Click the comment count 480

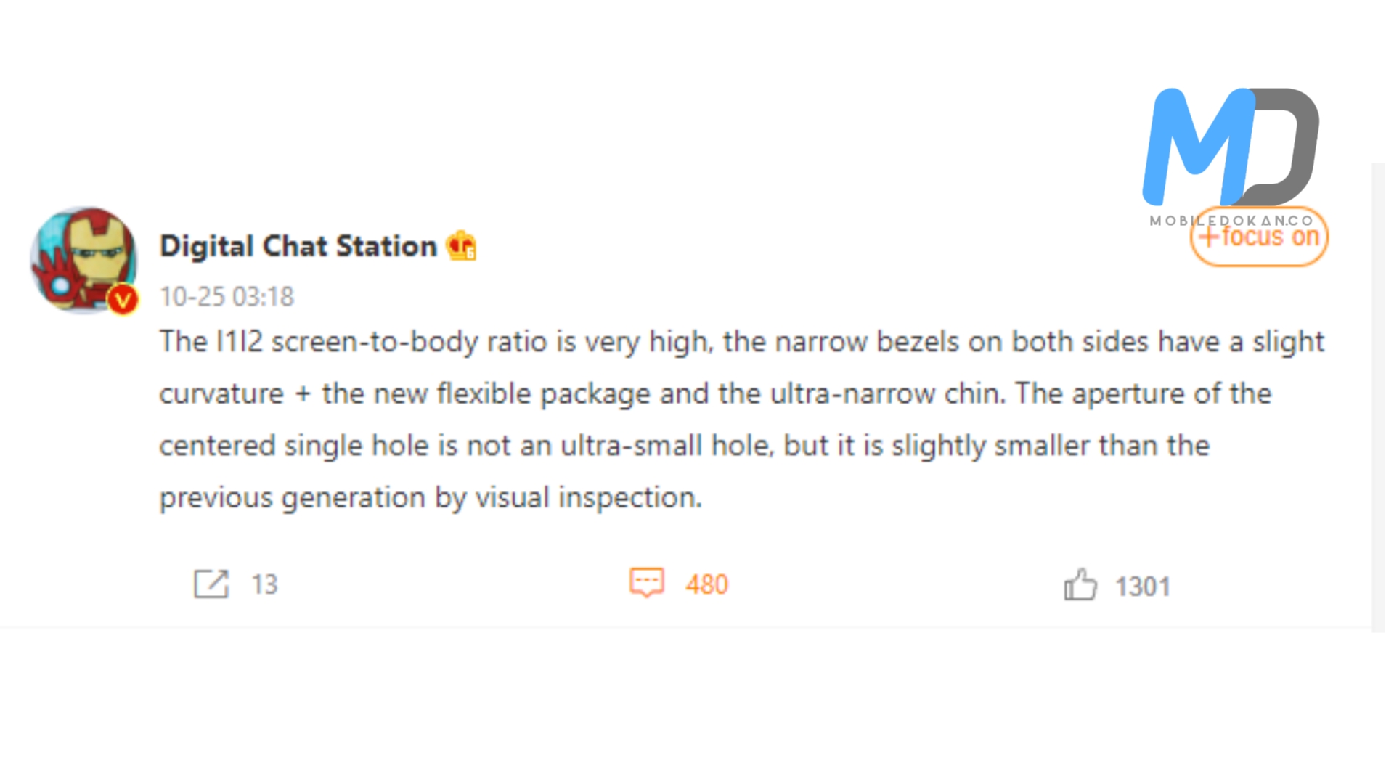(x=706, y=584)
